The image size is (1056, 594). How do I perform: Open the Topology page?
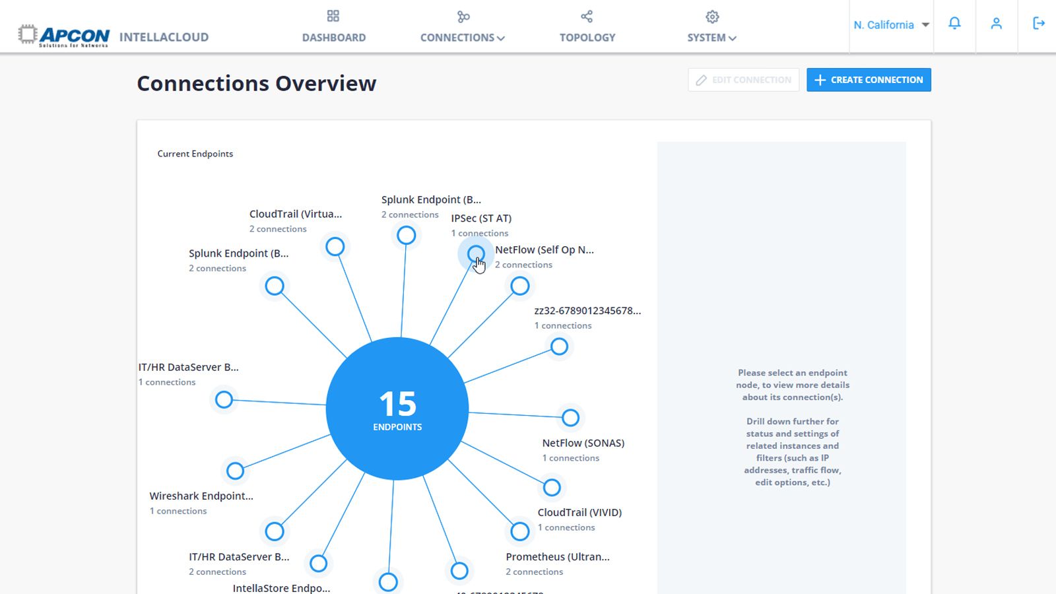click(586, 37)
